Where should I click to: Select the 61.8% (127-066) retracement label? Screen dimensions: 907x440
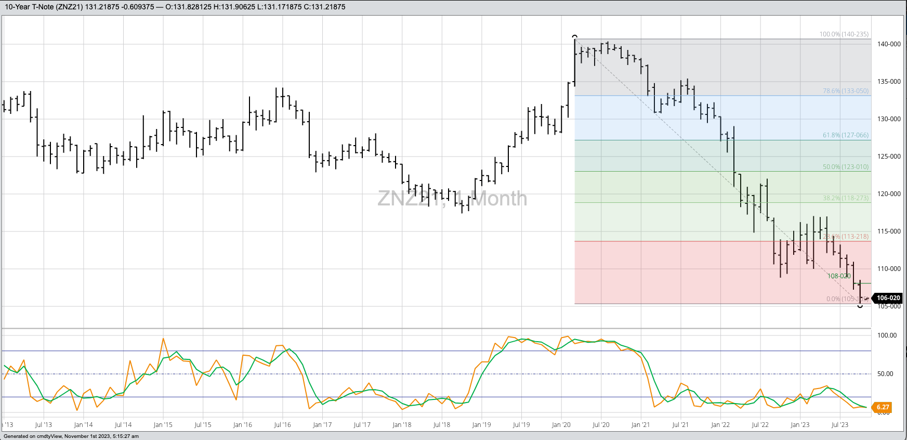[x=845, y=135]
